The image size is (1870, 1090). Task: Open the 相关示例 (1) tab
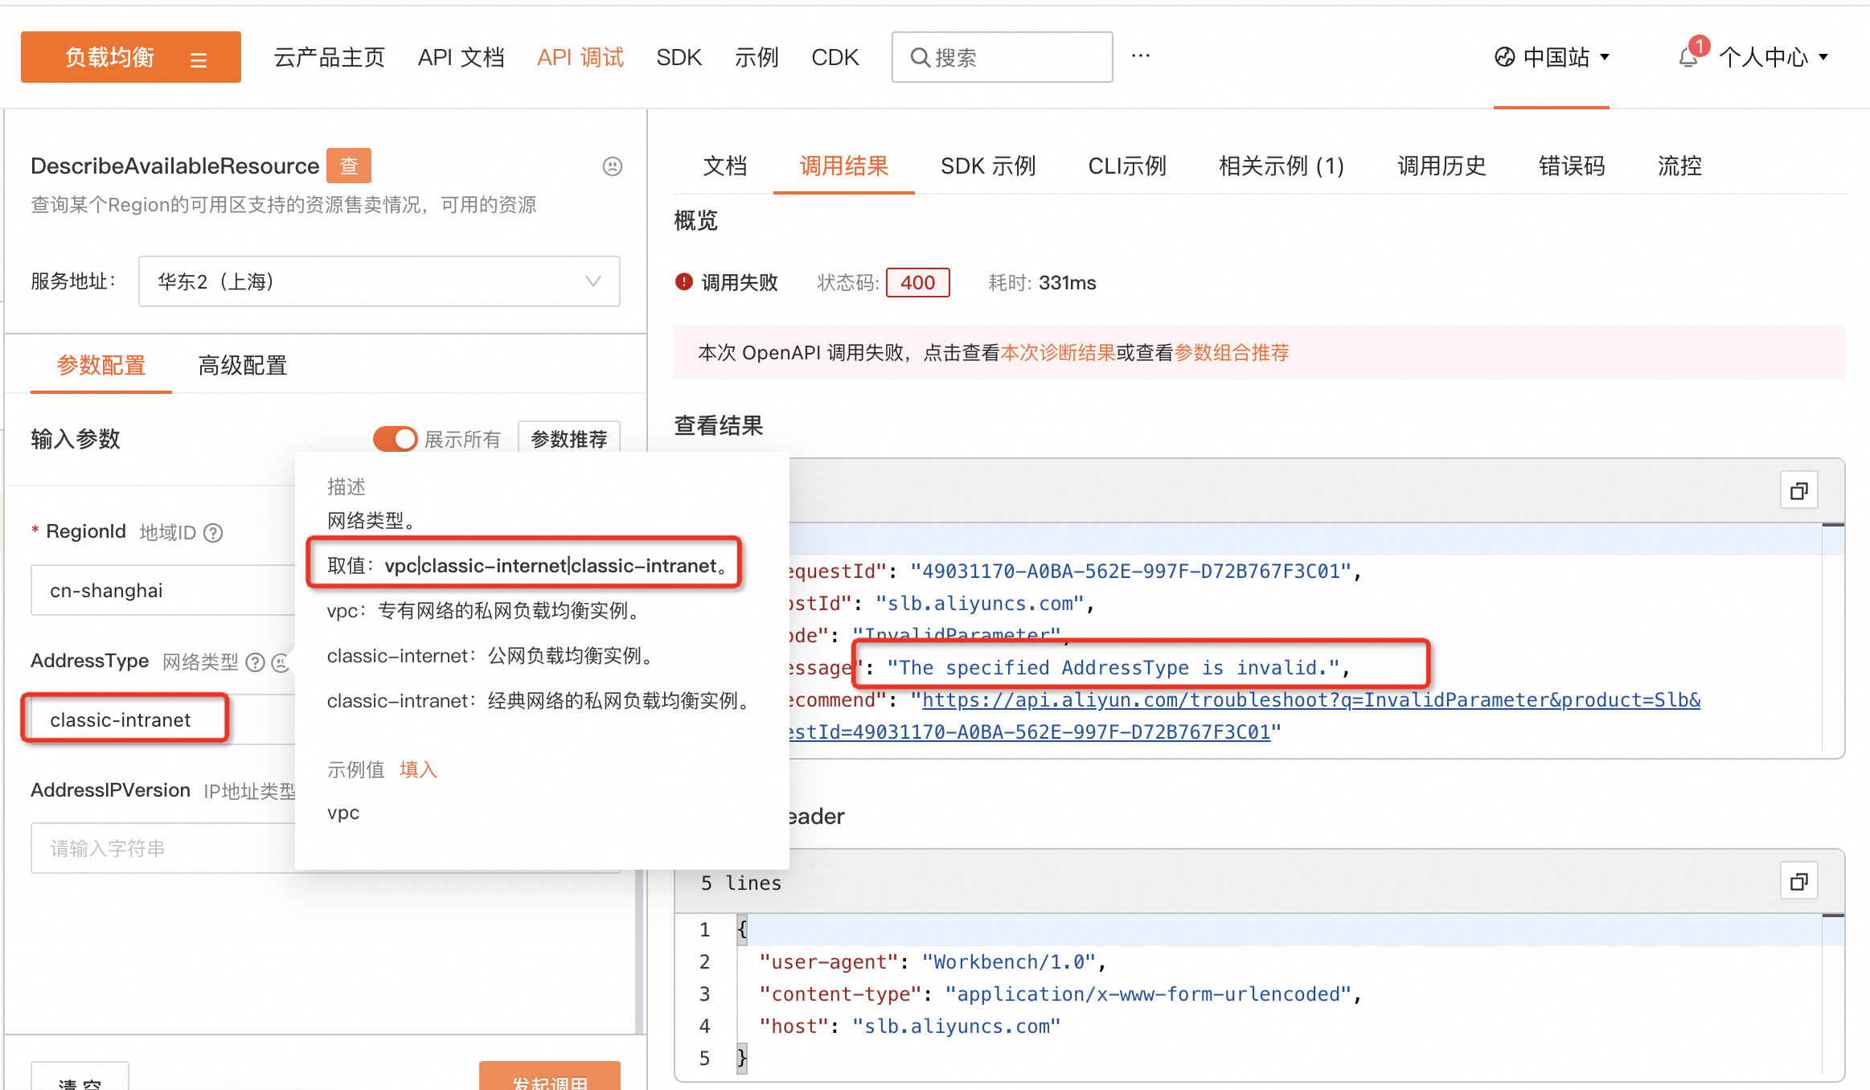(x=1282, y=166)
